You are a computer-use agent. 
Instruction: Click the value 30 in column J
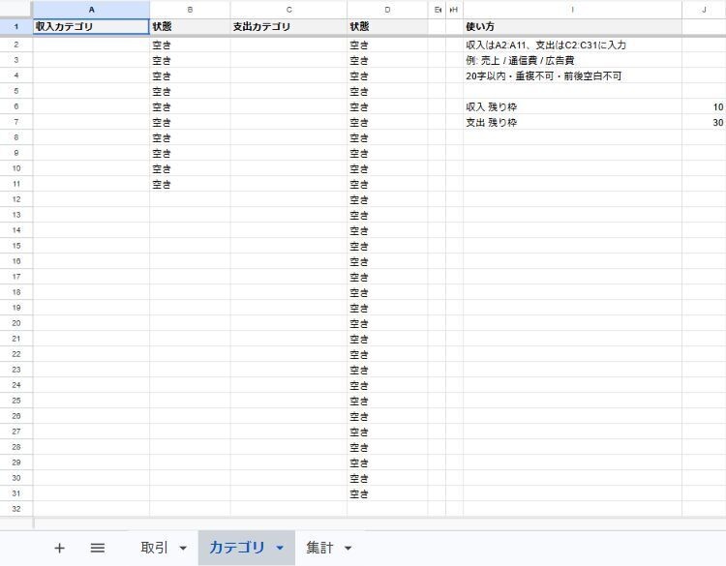pos(704,122)
